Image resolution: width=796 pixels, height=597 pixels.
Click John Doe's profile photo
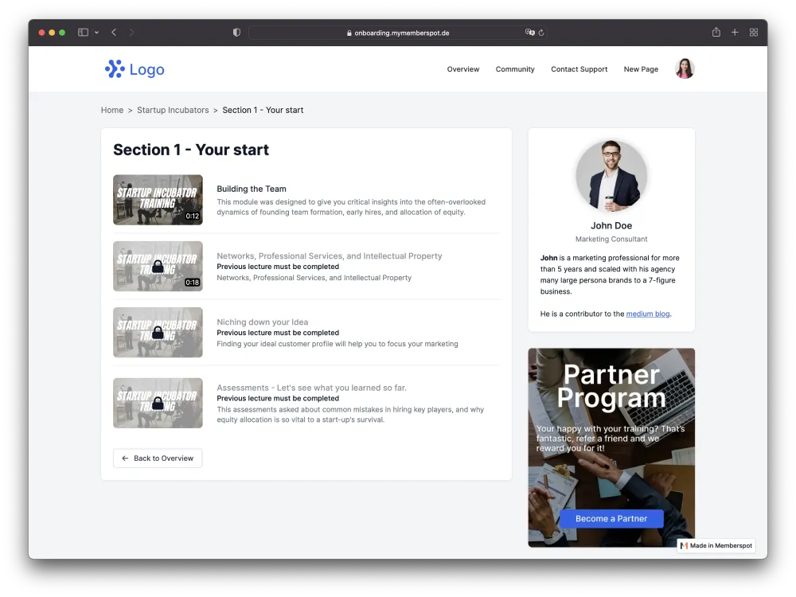coord(611,176)
